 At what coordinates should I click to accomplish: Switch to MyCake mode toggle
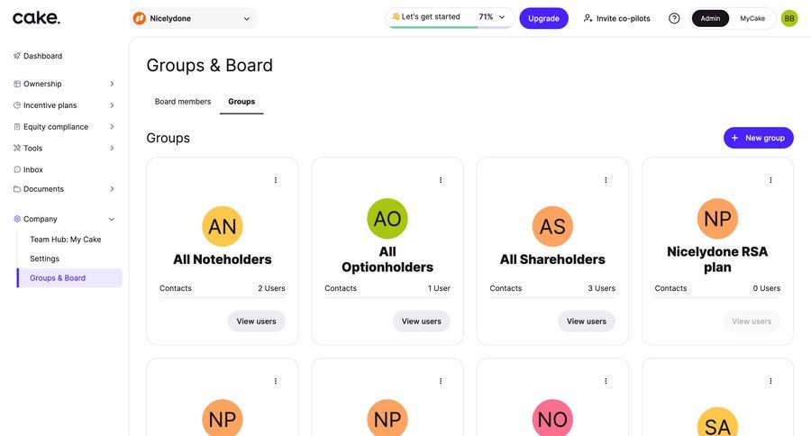pyautogui.click(x=752, y=18)
